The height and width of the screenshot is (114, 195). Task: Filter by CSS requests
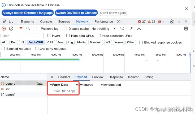coord(50,42)
